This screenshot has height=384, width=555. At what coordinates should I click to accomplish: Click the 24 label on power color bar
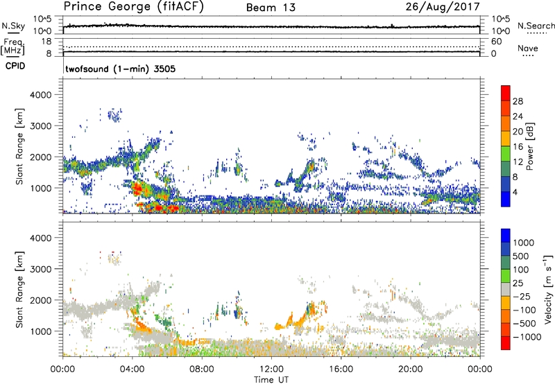pyautogui.click(x=518, y=116)
